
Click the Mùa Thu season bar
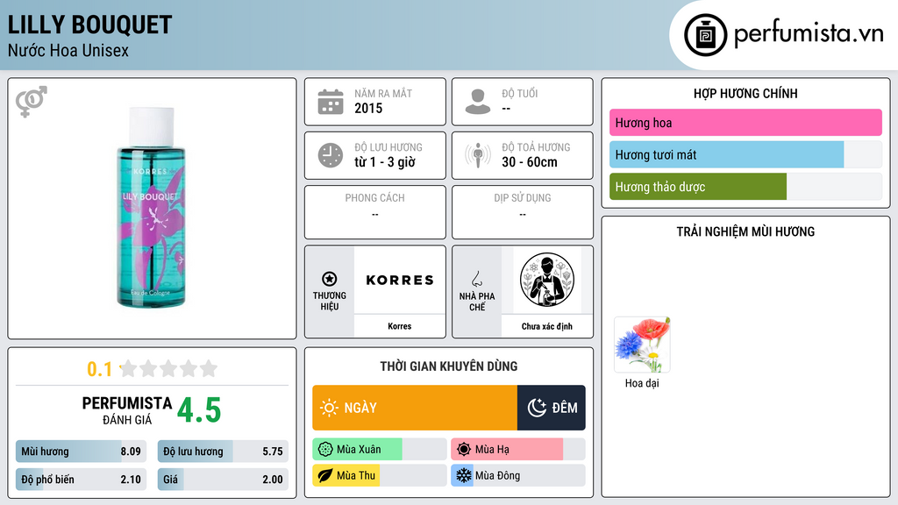pyautogui.click(x=379, y=476)
